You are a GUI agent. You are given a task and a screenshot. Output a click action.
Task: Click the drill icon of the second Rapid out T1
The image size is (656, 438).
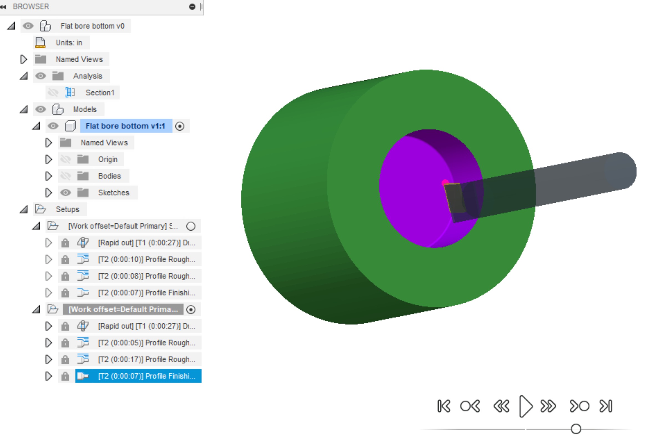(x=83, y=326)
